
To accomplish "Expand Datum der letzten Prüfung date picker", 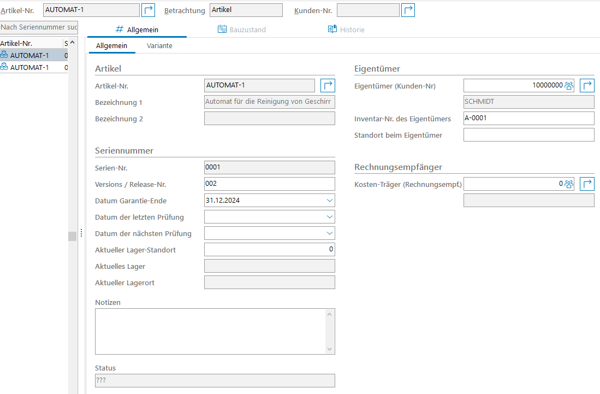I will [x=329, y=217].
